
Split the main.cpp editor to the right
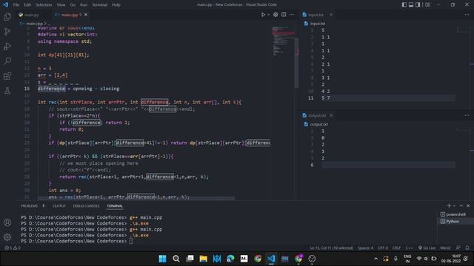click(x=284, y=15)
